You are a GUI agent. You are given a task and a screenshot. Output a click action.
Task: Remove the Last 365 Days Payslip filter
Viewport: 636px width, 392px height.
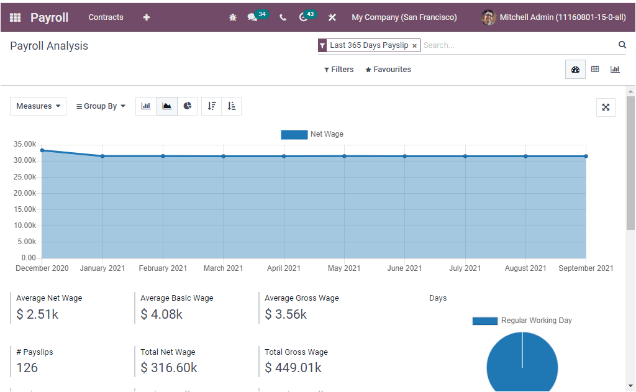414,45
